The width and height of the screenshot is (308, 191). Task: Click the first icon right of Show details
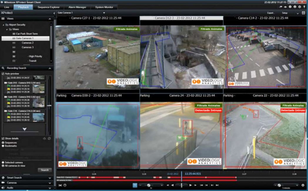pos(44,138)
